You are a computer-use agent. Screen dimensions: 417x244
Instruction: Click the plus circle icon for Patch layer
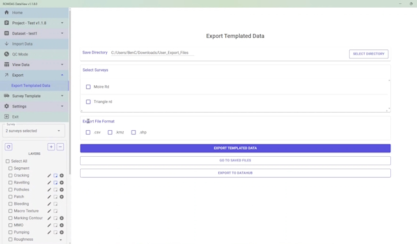click(61, 197)
